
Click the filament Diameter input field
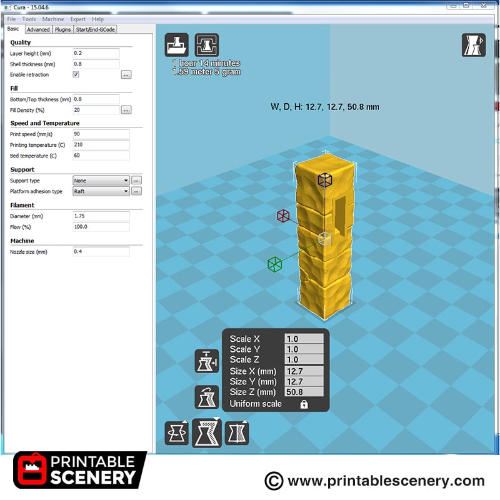tap(101, 216)
